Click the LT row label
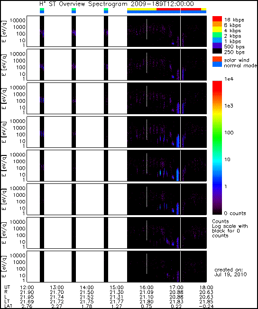The image size is (258, 309). 7,301
